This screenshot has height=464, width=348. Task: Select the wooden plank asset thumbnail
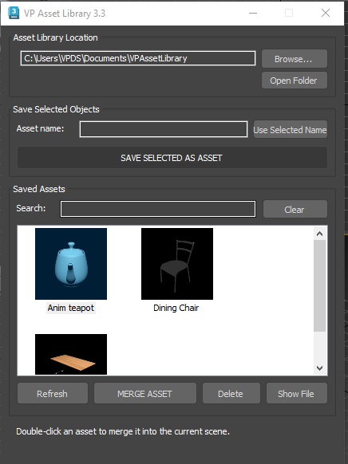(x=71, y=354)
